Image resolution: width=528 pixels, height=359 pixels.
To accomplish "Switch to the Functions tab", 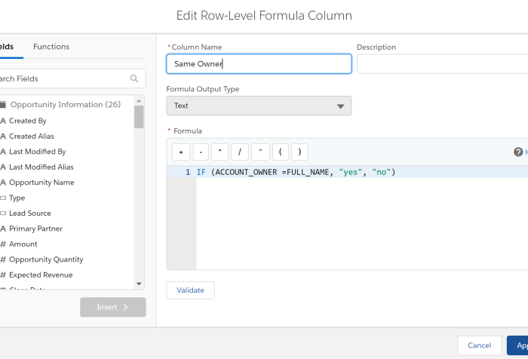I will click(51, 47).
